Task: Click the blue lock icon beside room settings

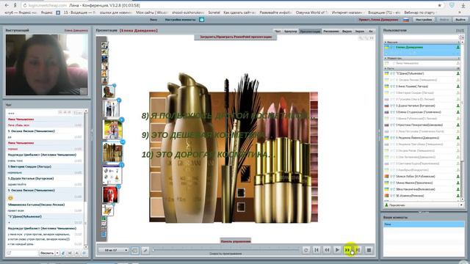Action: coord(202,20)
